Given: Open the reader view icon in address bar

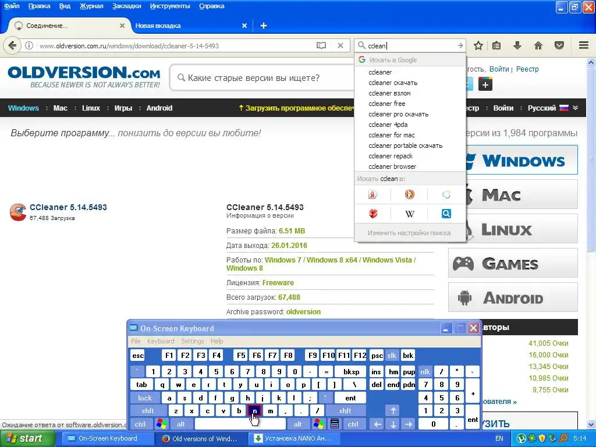Looking at the screenshot, I should 321,45.
